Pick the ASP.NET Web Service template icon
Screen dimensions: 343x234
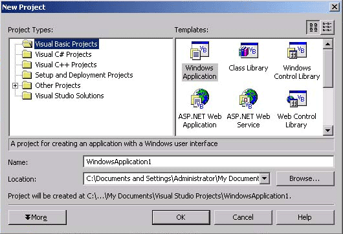(249, 99)
